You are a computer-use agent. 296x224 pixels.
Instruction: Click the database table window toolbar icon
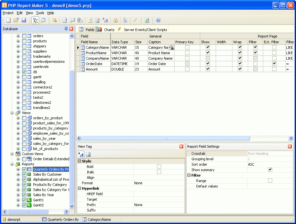(43, 20)
